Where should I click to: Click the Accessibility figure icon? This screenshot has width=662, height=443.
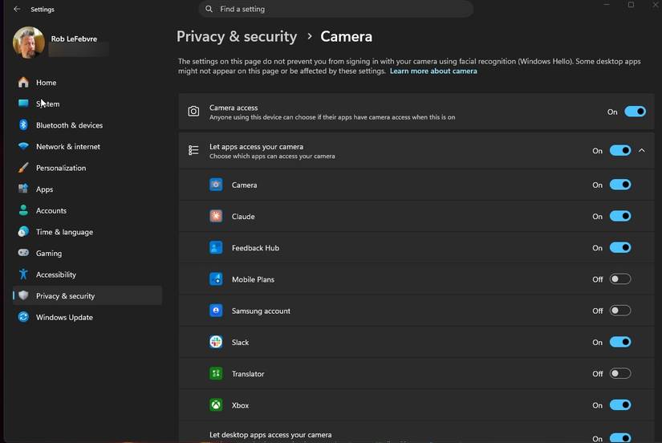click(x=23, y=274)
